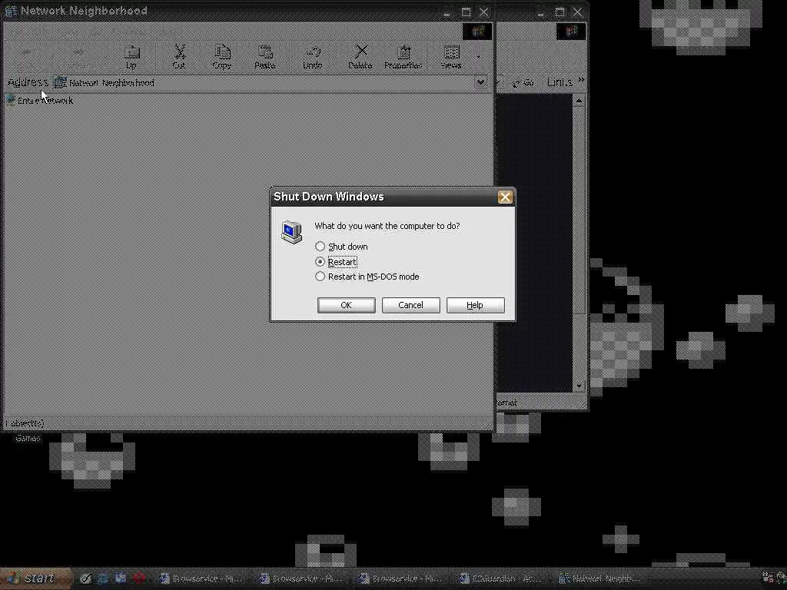This screenshot has height=590, width=787.
Task: Click the Paste toolbar icon
Action: 265,57
